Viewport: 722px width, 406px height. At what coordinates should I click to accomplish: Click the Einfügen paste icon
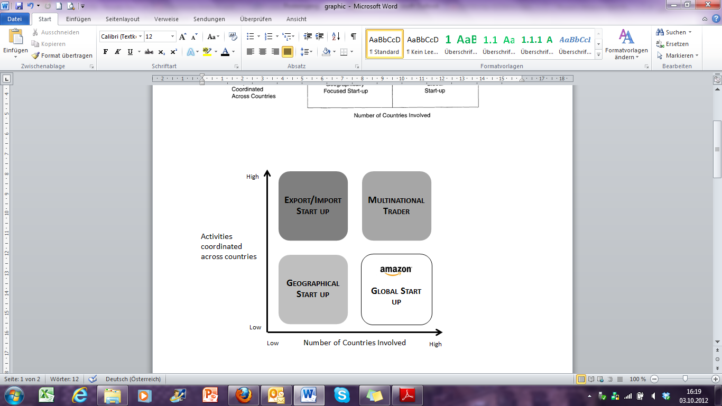point(16,37)
